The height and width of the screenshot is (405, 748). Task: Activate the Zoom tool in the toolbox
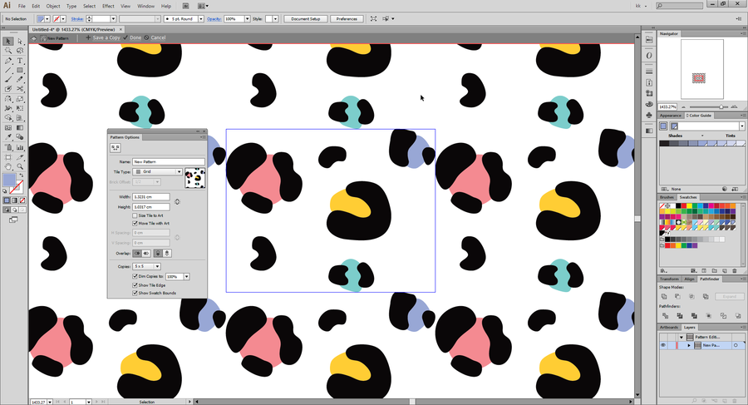pos(20,166)
